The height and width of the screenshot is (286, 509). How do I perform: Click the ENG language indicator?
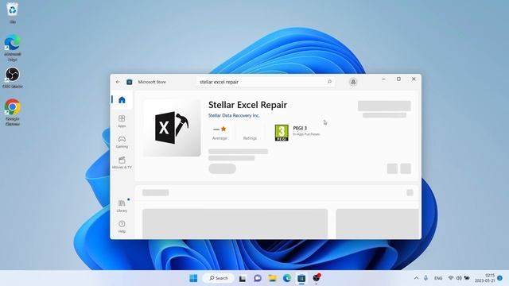[x=438, y=278]
